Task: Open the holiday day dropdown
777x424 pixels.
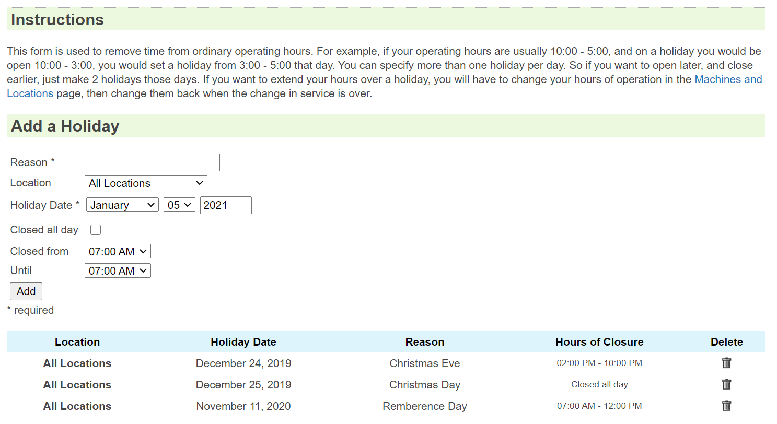Action: [179, 205]
